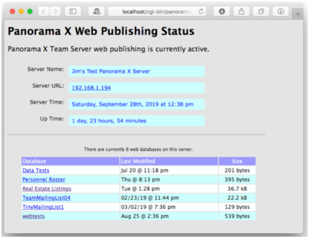Open the Data Tests database link
The height and width of the screenshot is (238, 309).
36,170
